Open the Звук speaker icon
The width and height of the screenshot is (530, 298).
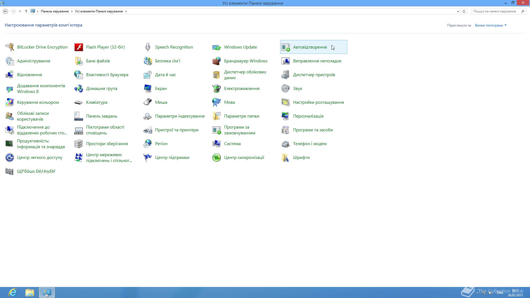pos(286,89)
